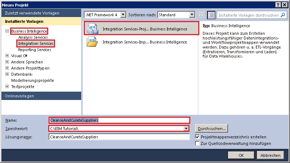The width and height of the screenshot is (290, 163).
Task: Open the dialog help question mark button
Action: (278, 5)
